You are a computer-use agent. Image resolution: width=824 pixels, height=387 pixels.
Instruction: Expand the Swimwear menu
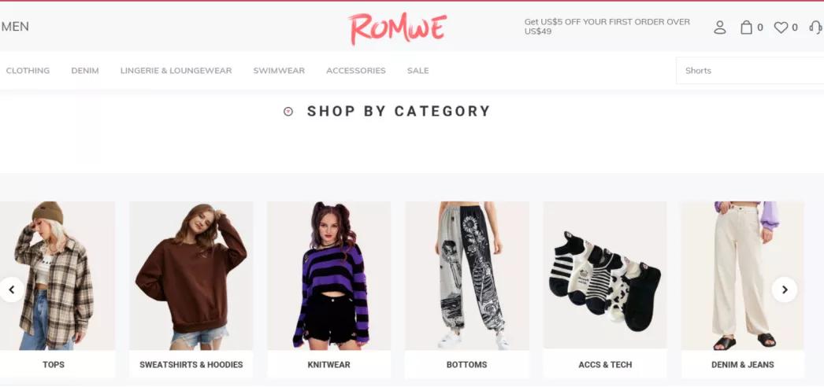coord(279,70)
